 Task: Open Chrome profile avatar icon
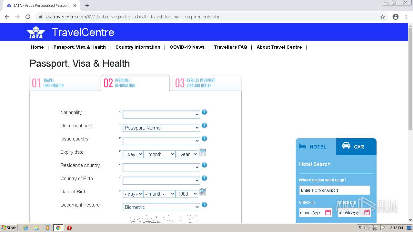396,17
